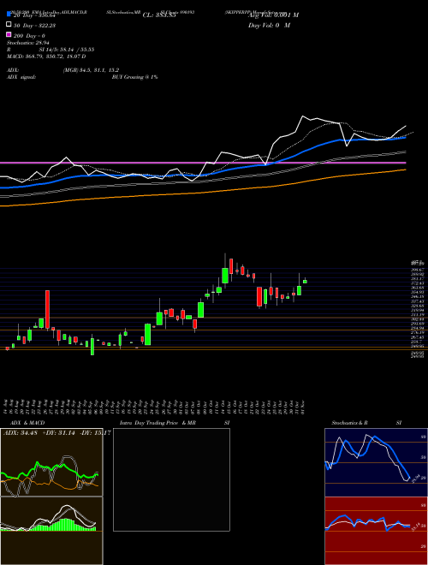Open the MACD histogram chart panel

[x=51, y=531]
